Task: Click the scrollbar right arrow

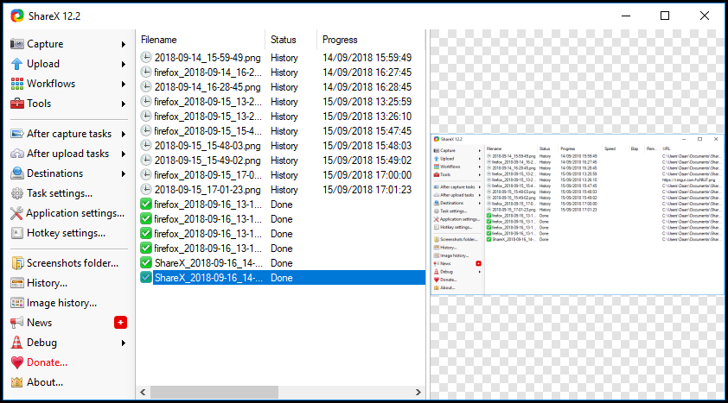Action: (418, 392)
